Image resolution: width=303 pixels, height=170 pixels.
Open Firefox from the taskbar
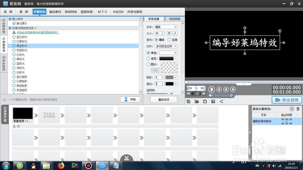click(61, 165)
